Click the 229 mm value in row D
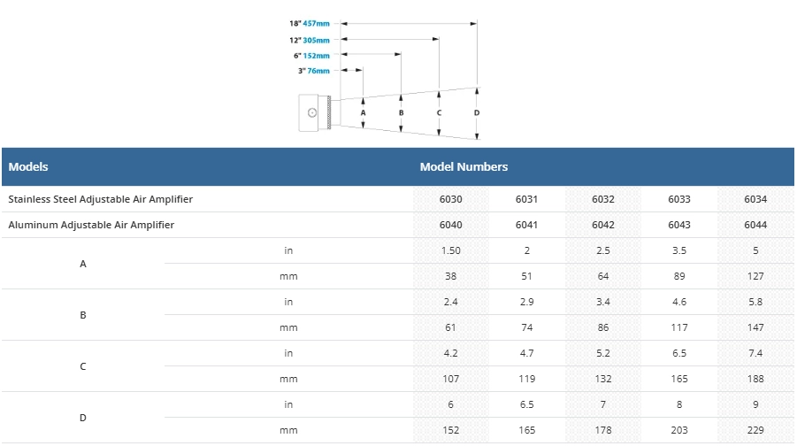This screenshot has width=797, height=446. (x=755, y=430)
